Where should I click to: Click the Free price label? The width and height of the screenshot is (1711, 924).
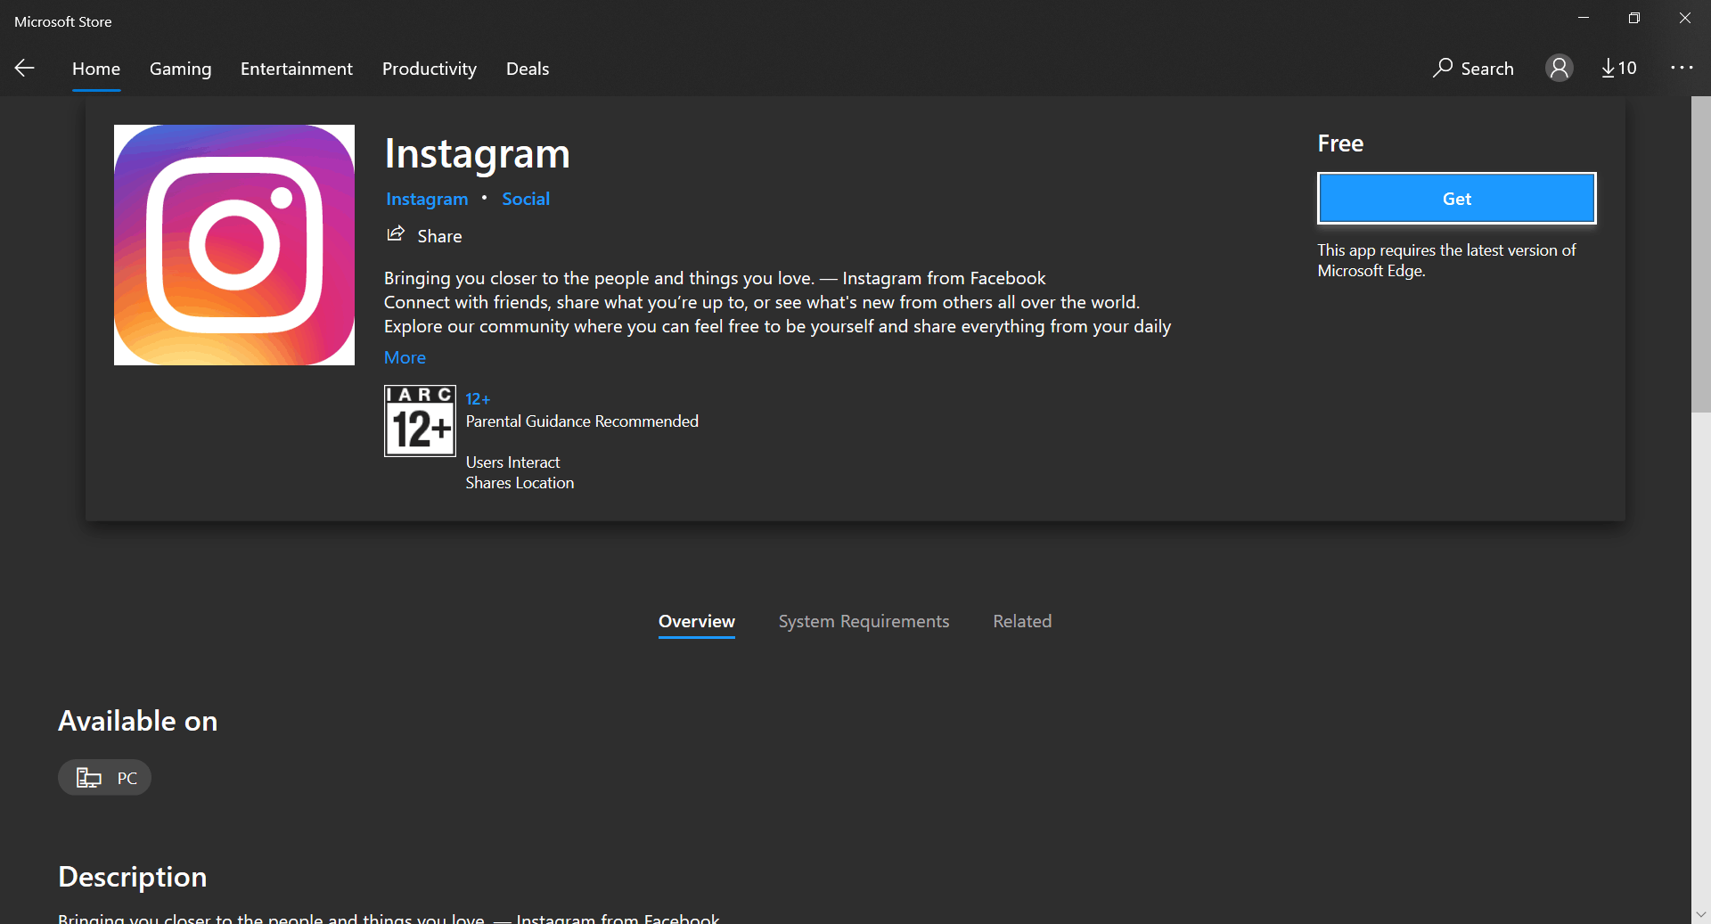pos(1340,143)
